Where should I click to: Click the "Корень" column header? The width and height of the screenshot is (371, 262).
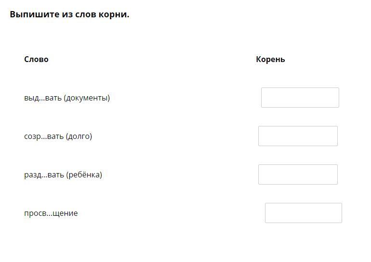[270, 60]
